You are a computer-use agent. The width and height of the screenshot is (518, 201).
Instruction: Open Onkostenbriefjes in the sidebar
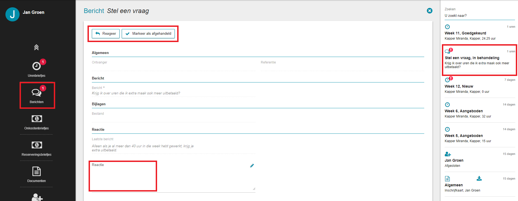click(36, 122)
